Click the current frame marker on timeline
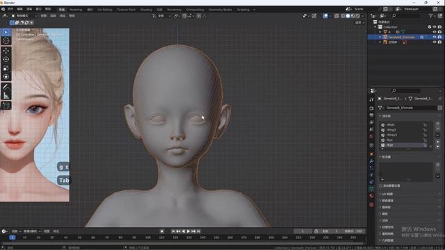The image size is (445, 250). tap(13, 237)
